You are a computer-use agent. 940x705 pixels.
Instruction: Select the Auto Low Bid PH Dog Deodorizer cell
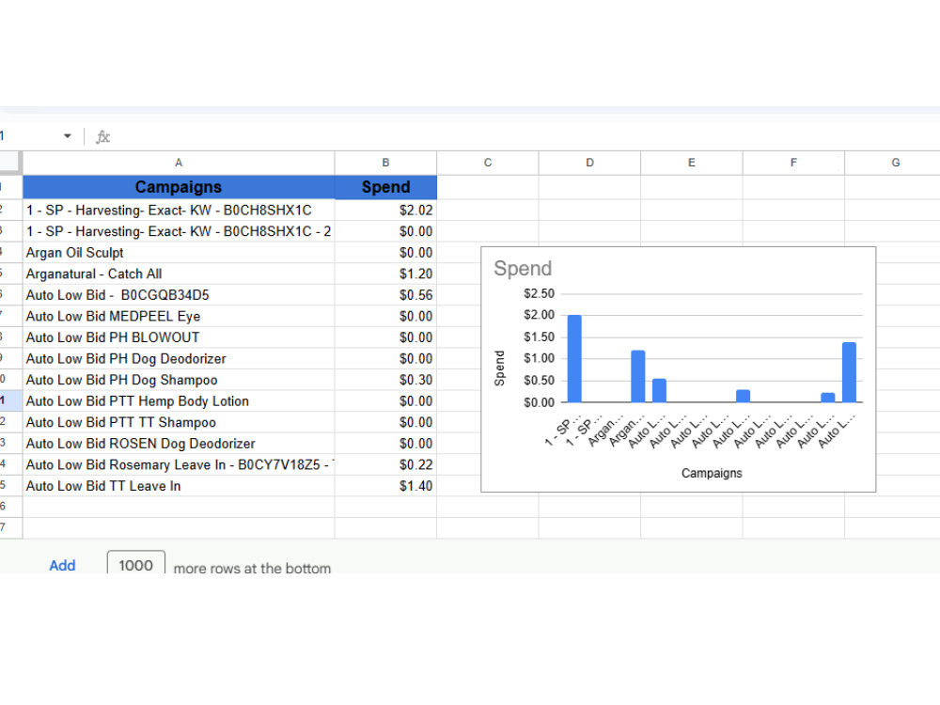pyautogui.click(x=179, y=358)
